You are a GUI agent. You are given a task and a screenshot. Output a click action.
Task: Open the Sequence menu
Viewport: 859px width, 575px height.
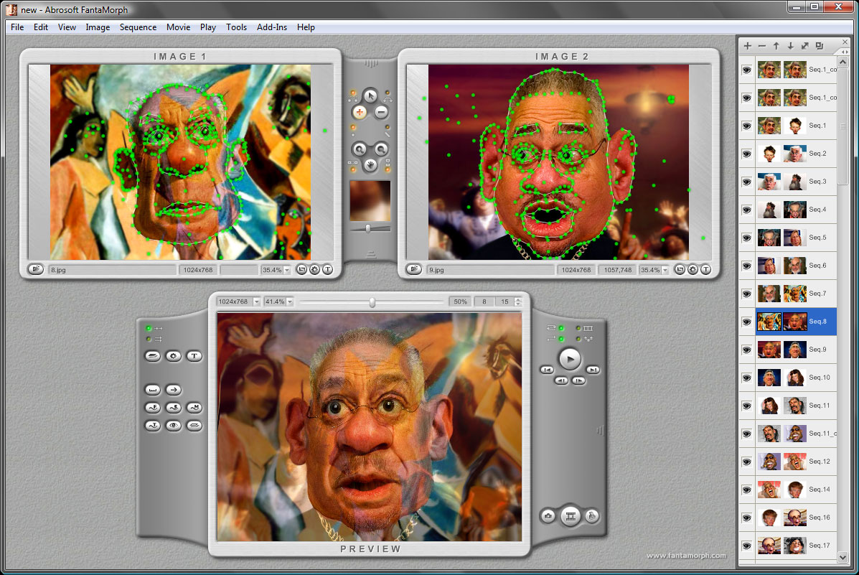(138, 27)
